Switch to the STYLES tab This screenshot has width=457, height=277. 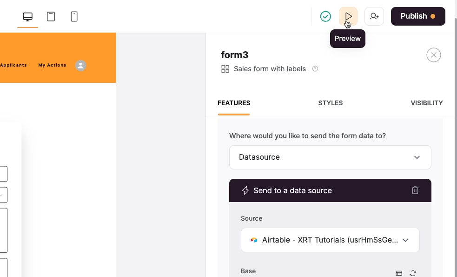330,103
